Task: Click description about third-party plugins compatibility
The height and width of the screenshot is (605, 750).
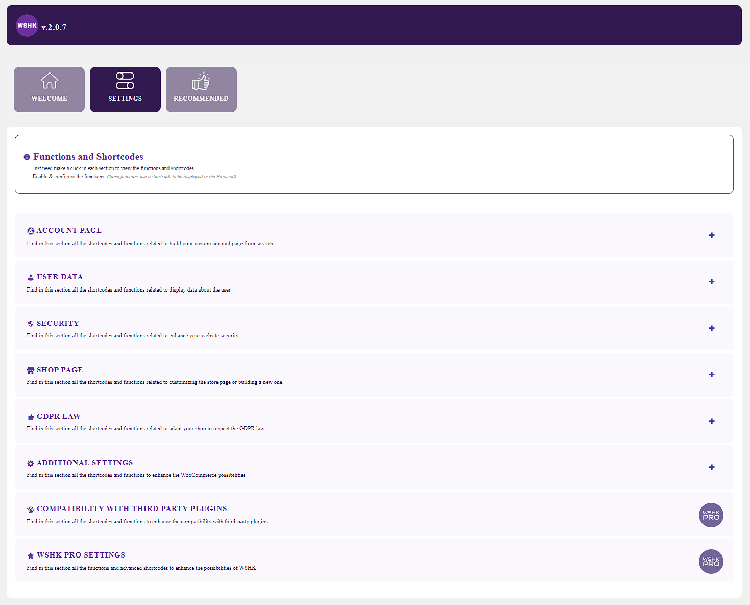Action: pyautogui.click(x=147, y=522)
